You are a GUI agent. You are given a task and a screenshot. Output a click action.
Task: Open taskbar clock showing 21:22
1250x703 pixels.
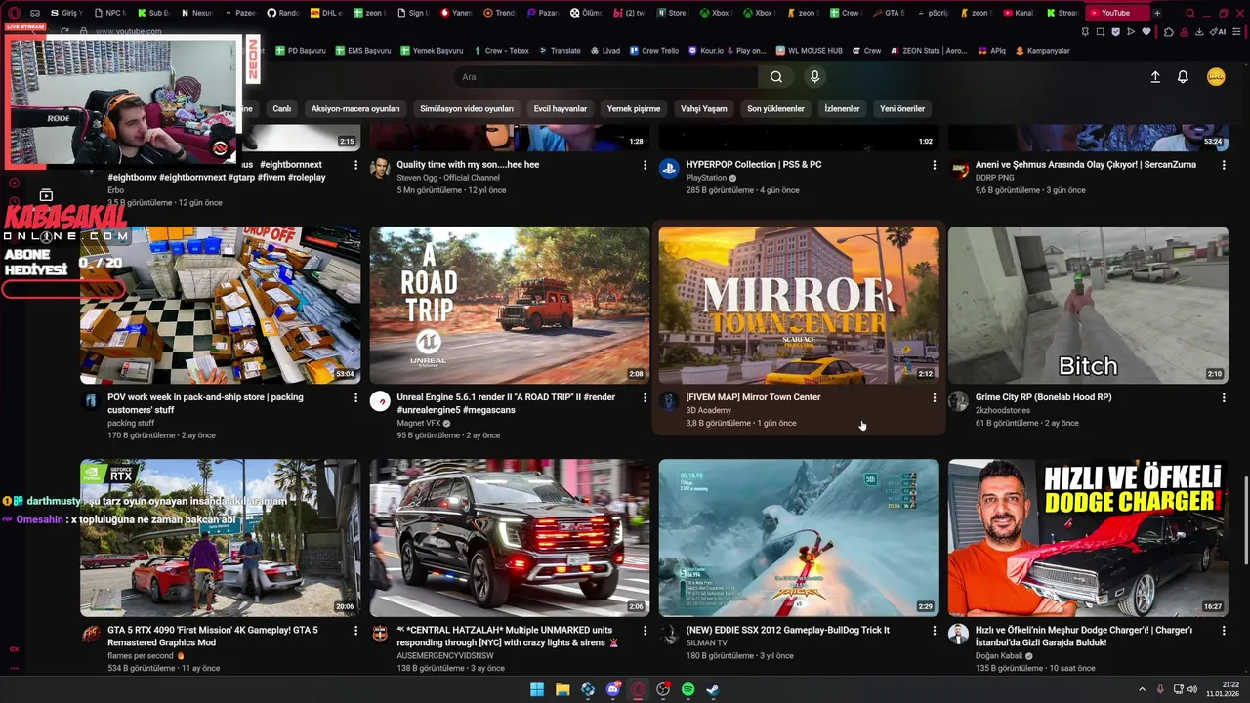(x=1223, y=689)
